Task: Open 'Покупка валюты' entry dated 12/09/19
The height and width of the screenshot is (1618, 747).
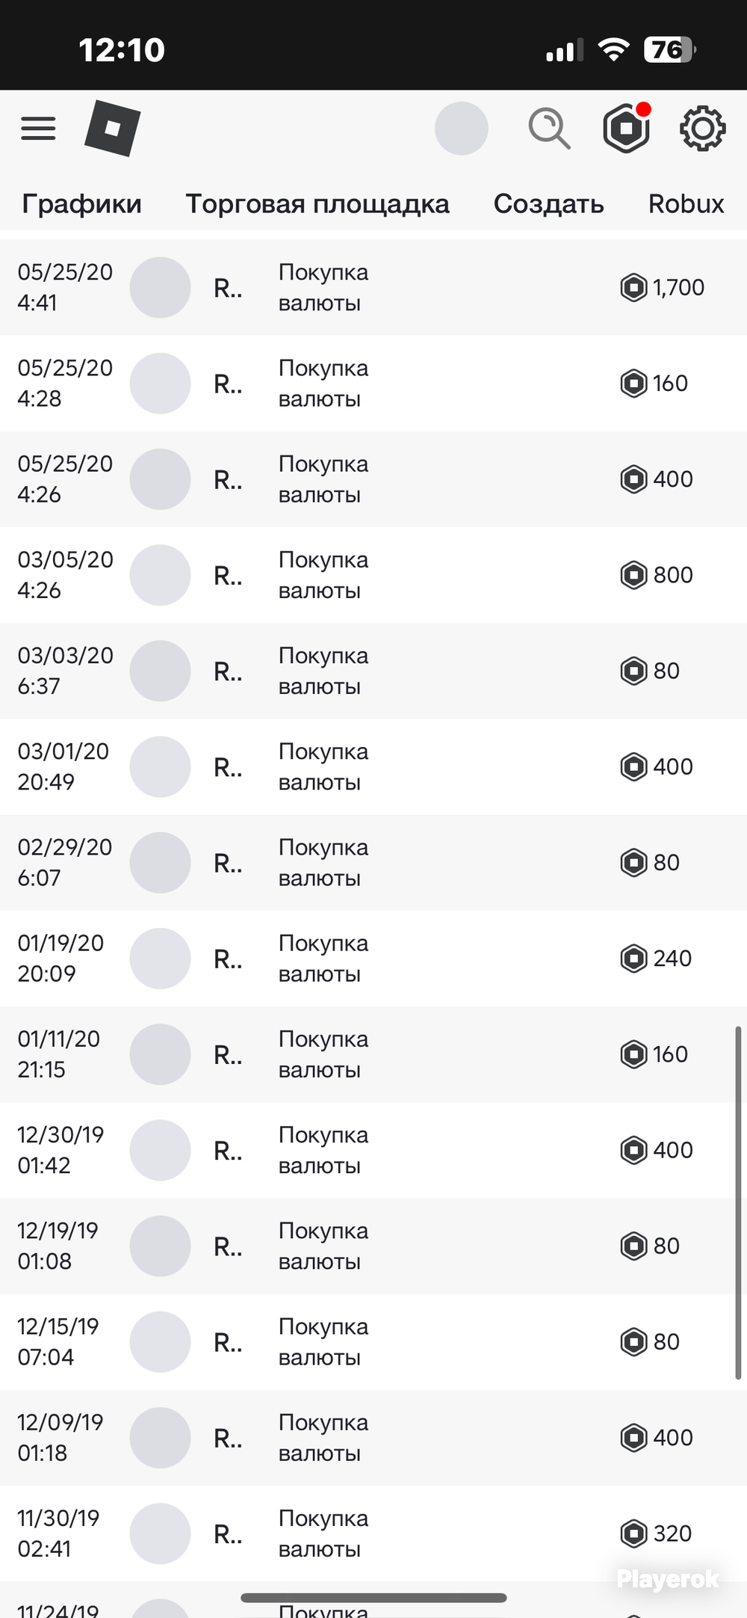Action: coord(323,1438)
